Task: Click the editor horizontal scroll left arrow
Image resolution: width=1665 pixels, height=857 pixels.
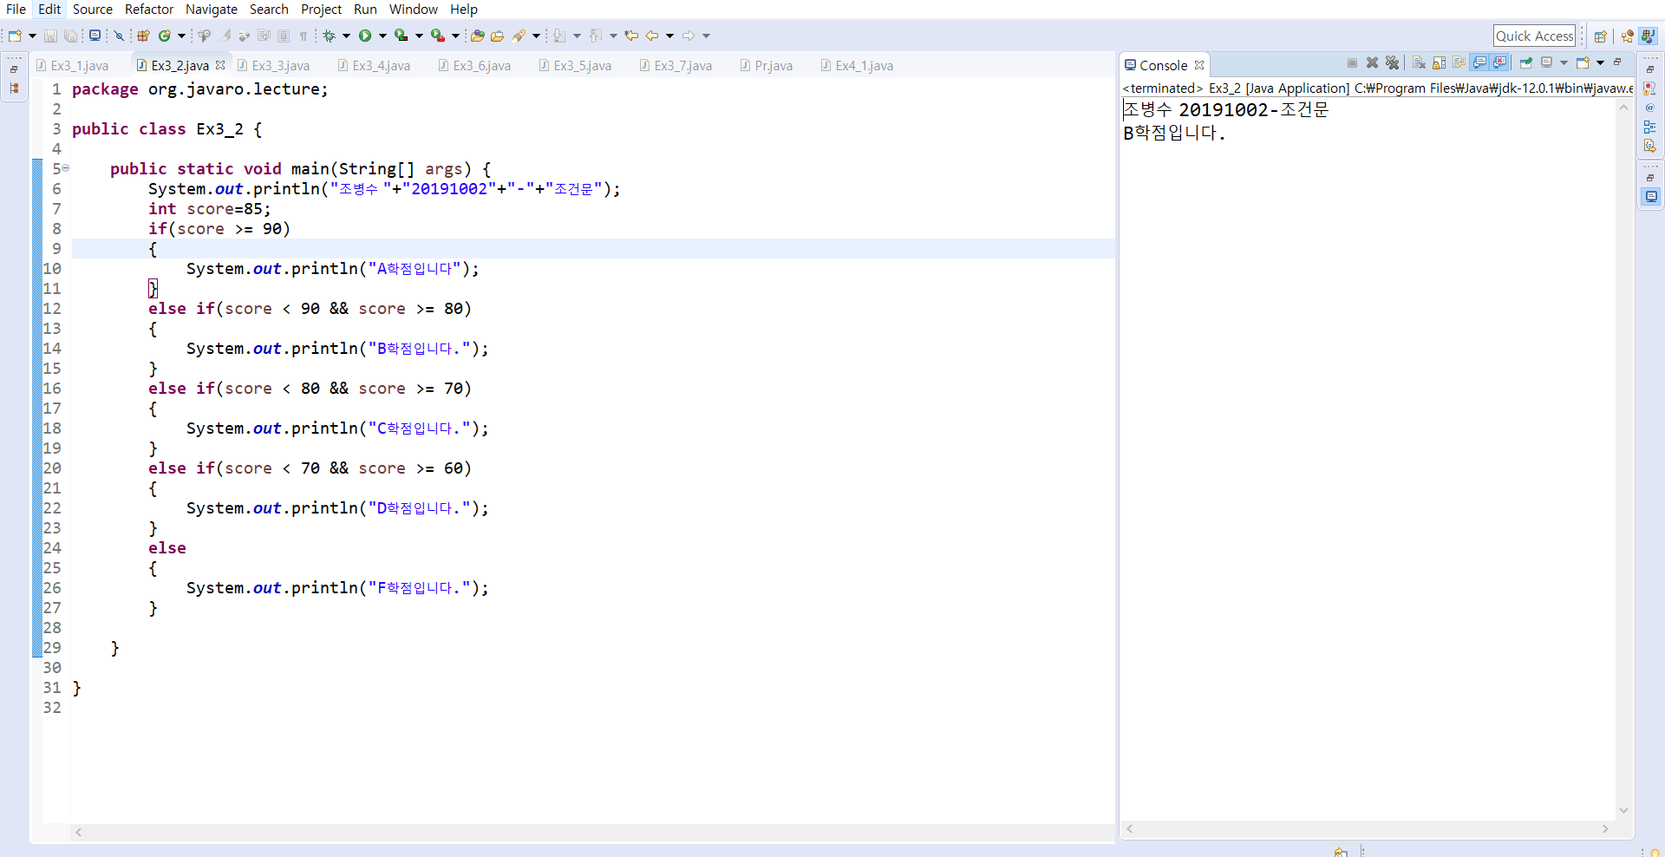Action: click(x=79, y=832)
